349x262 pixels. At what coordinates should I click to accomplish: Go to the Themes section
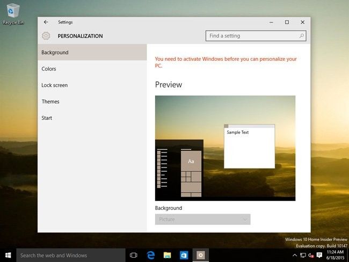point(50,101)
